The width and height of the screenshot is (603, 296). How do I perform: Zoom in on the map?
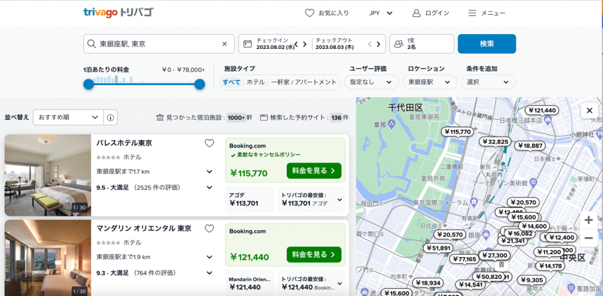click(x=588, y=220)
